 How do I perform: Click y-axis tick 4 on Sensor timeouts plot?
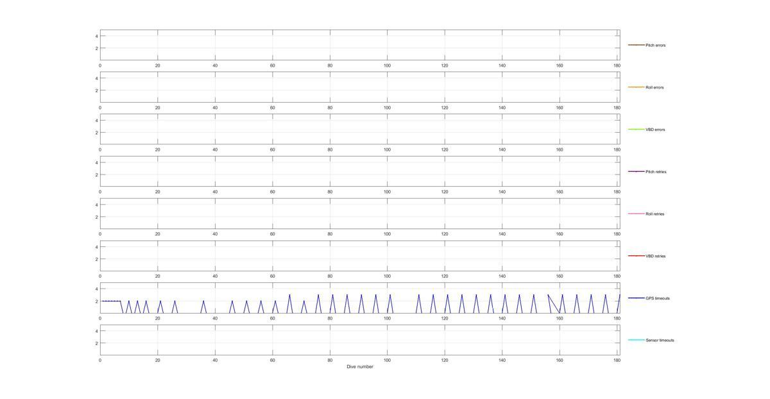click(x=96, y=331)
